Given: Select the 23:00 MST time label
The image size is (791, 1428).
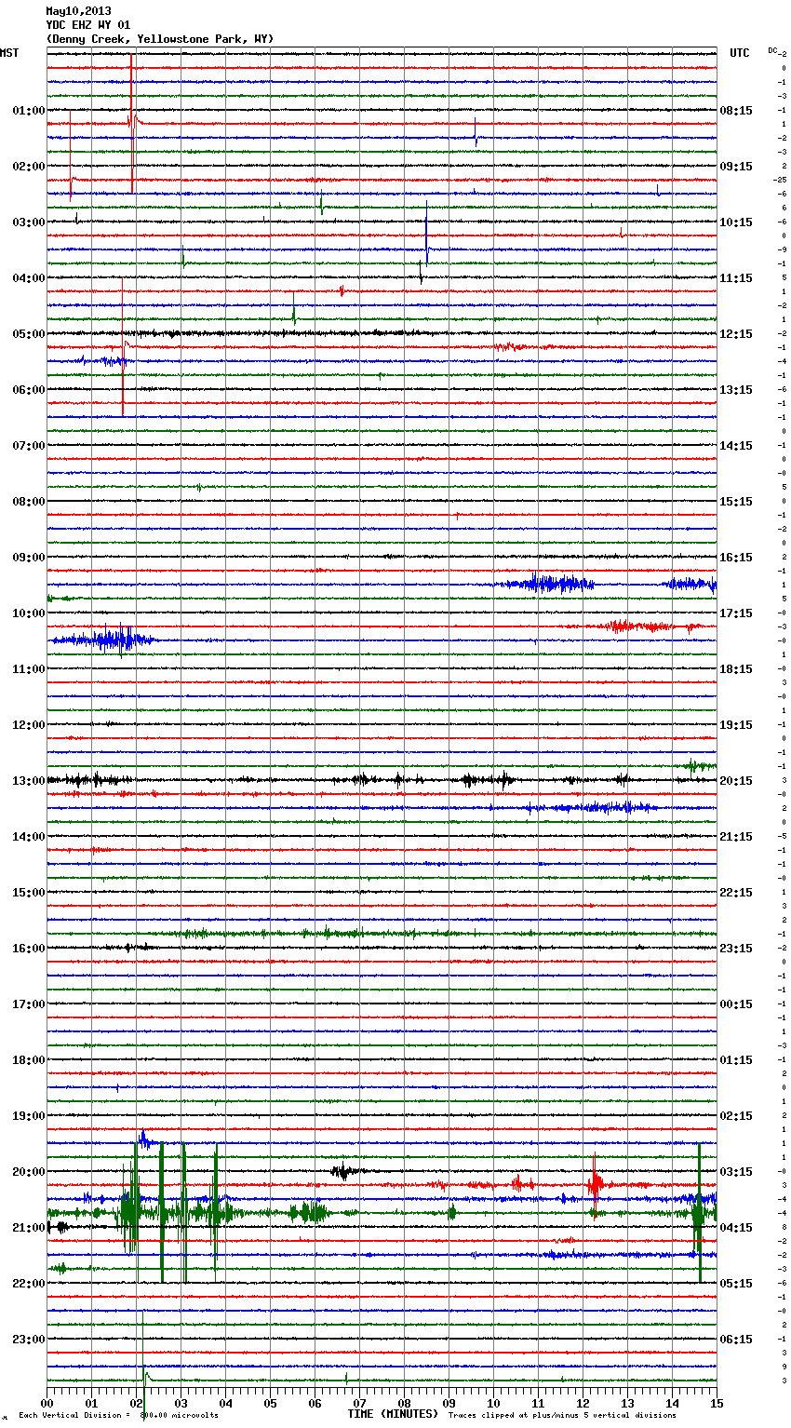Looking at the screenshot, I should coord(29,1340).
